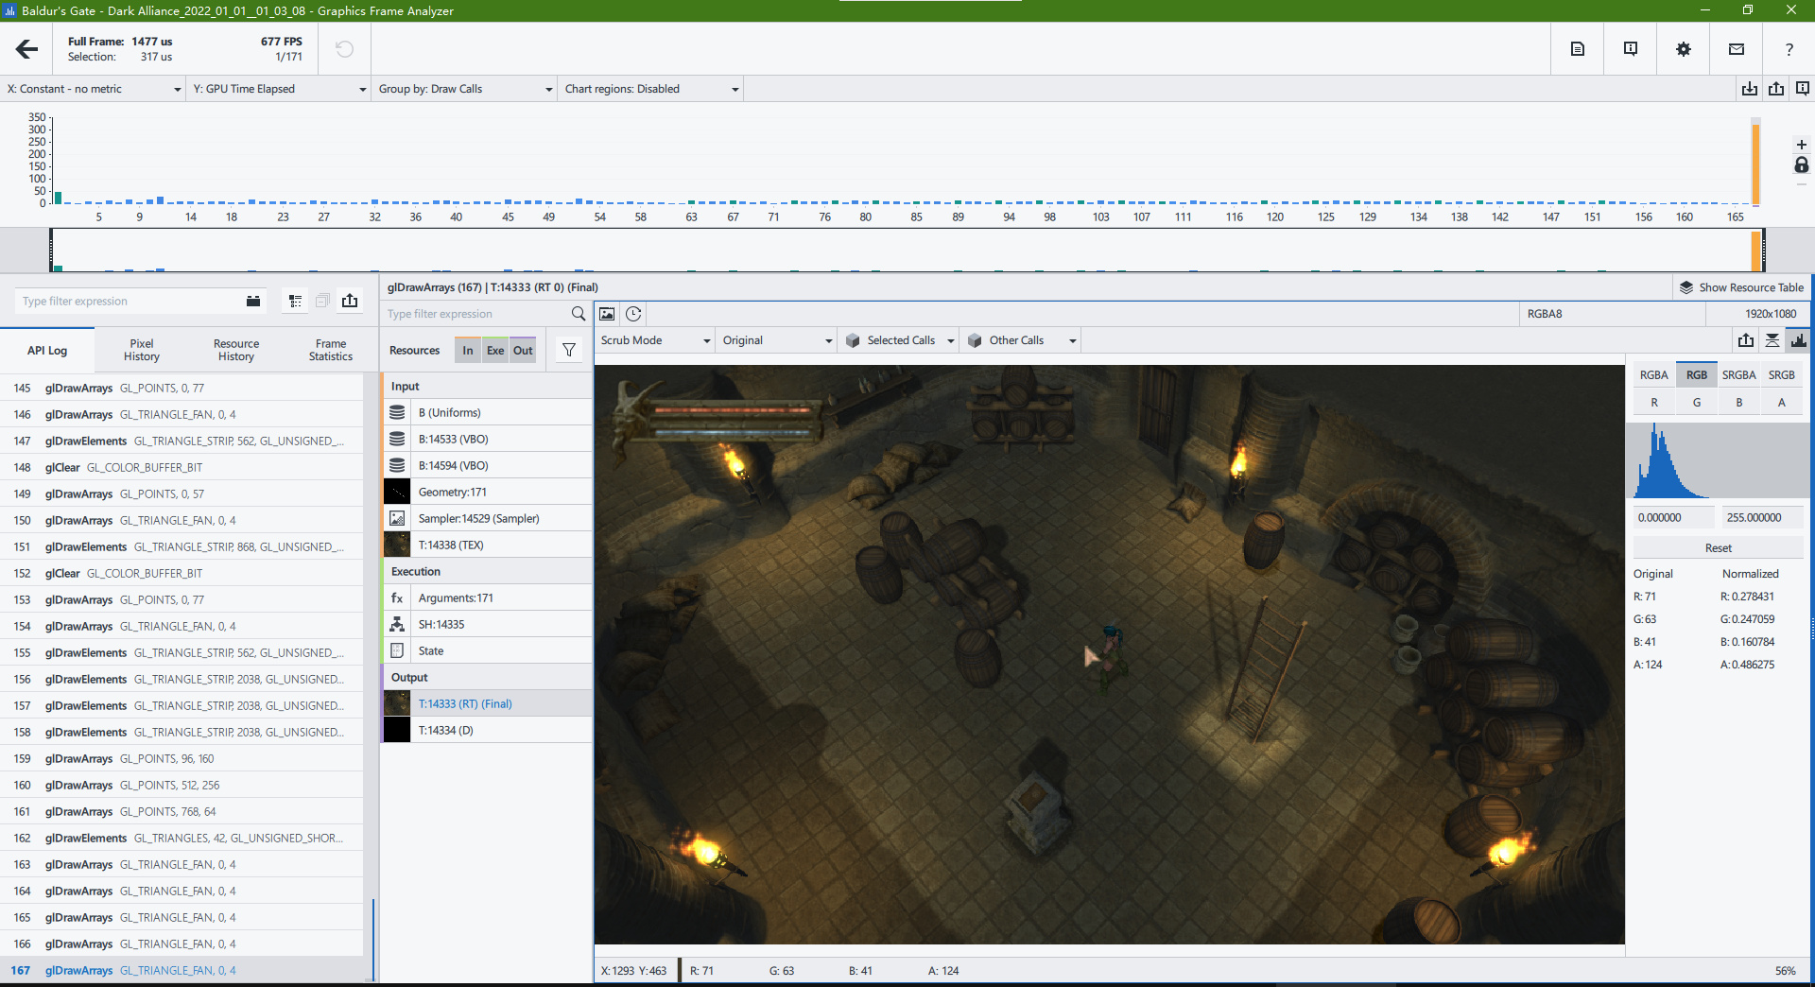1815x987 pixels.
Task: Click the clock history icon above Scrub Mode
Action: (x=633, y=314)
